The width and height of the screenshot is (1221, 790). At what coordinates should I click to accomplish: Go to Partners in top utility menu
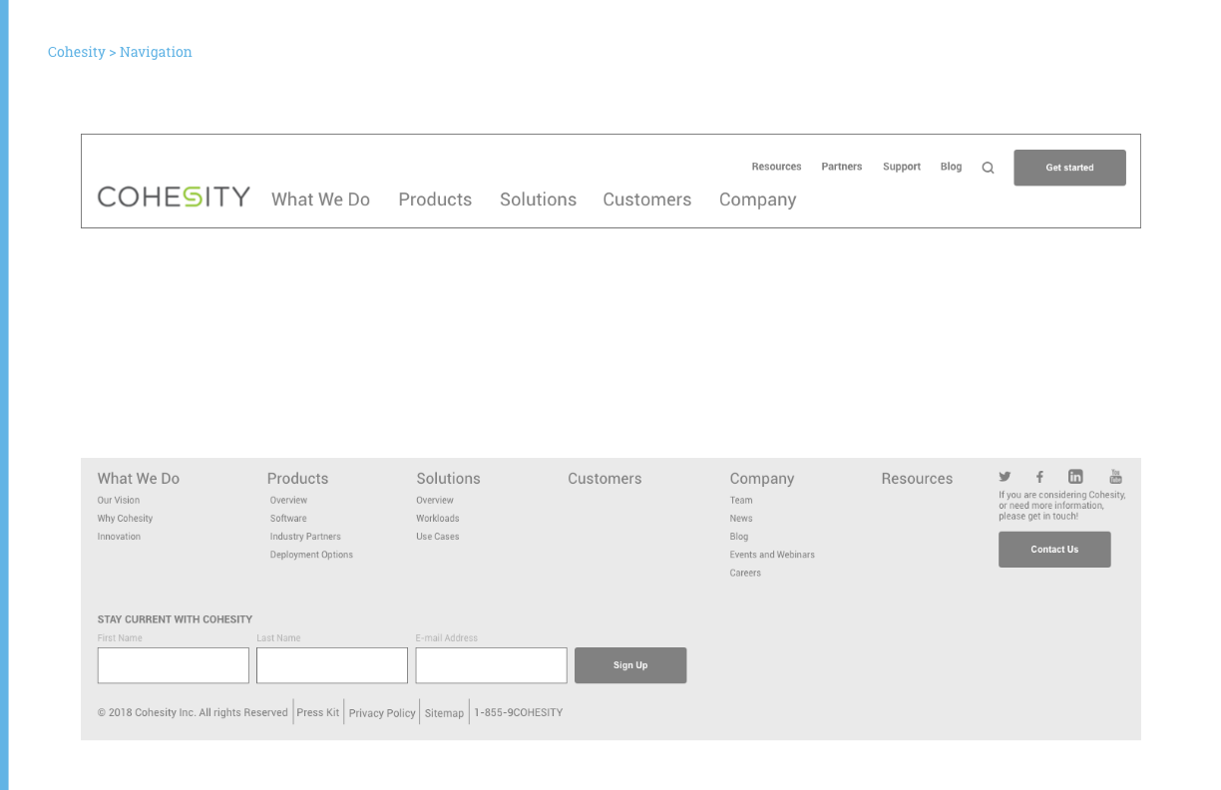pyautogui.click(x=841, y=167)
